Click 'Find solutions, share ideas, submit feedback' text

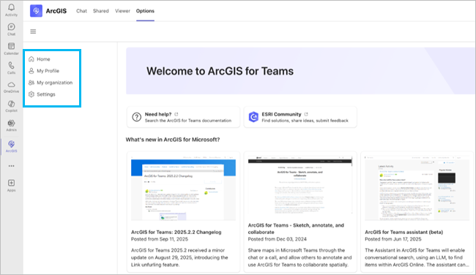tap(305, 121)
